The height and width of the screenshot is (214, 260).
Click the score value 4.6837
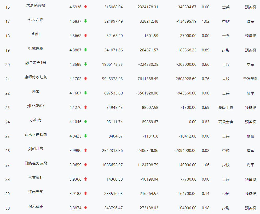tap(76, 21)
